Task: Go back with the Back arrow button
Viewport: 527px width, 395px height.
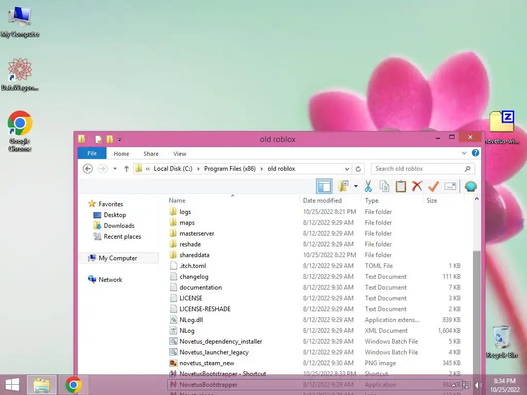Action: 87,169
